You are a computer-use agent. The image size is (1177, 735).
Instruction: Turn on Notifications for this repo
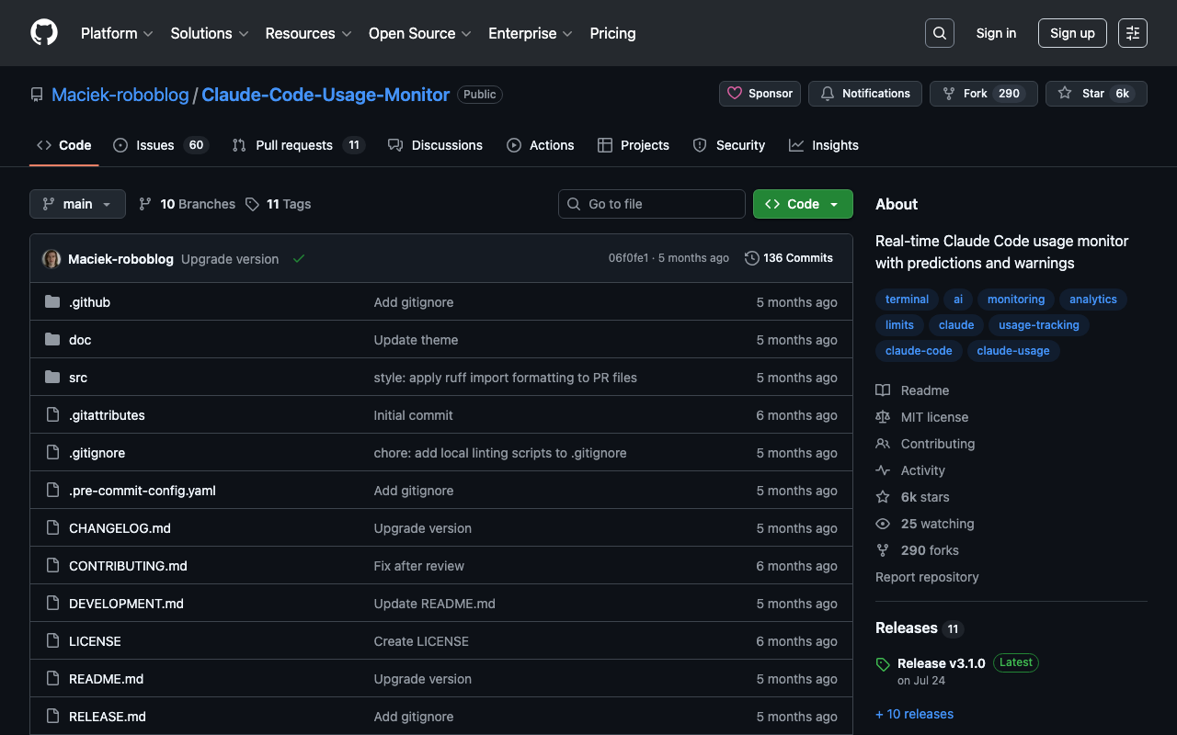[x=864, y=94]
